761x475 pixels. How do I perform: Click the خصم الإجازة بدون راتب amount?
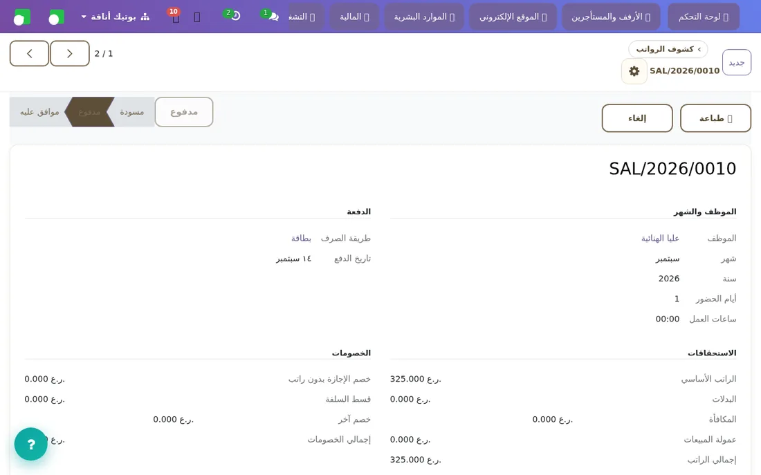pyautogui.click(x=45, y=379)
